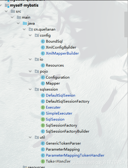Viewport: 128px width, 168px height.
Task: Open the Executer interface file
Action: tap(53, 107)
